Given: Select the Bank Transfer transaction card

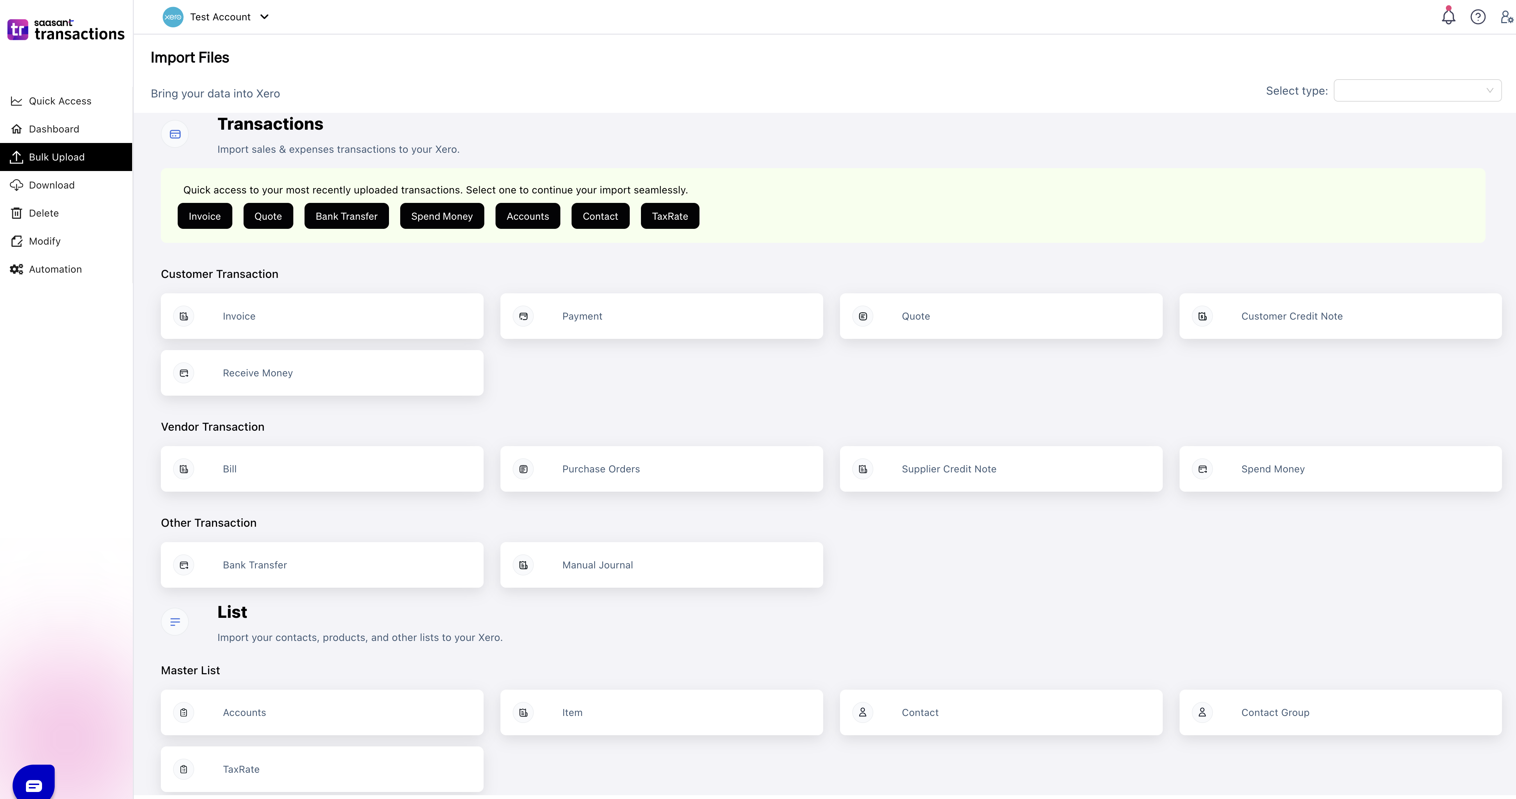Looking at the screenshot, I should [x=322, y=565].
